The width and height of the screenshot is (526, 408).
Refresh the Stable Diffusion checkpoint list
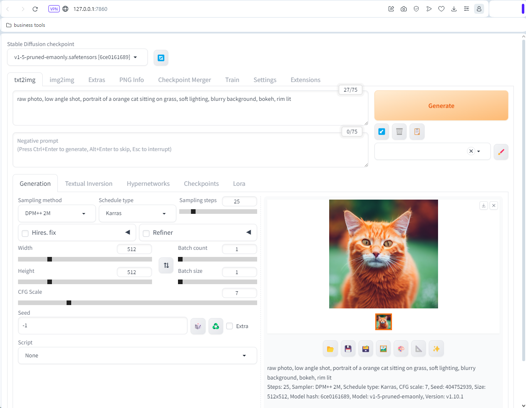tap(161, 58)
